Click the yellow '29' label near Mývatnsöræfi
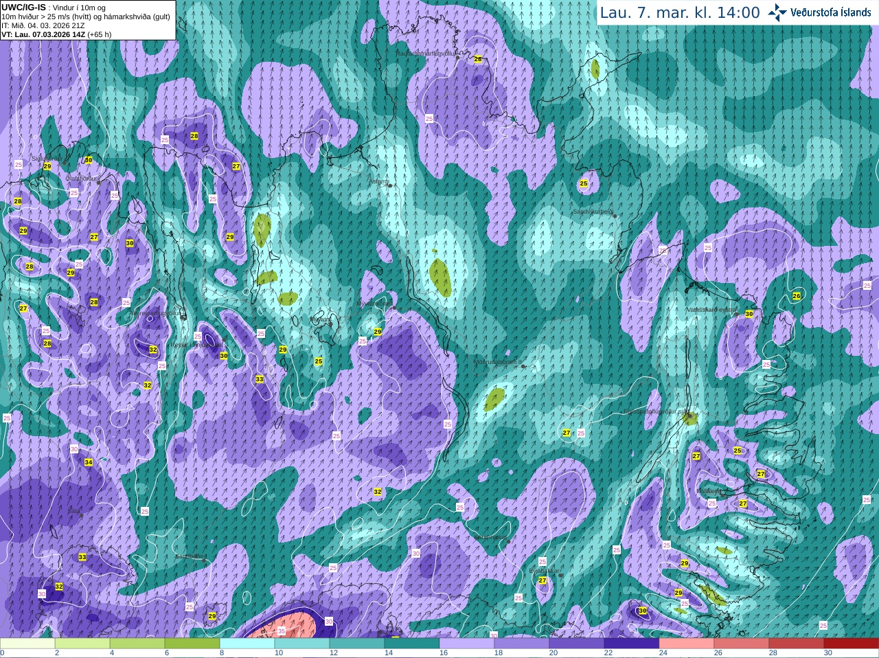The width and height of the screenshot is (879, 658). point(378,332)
